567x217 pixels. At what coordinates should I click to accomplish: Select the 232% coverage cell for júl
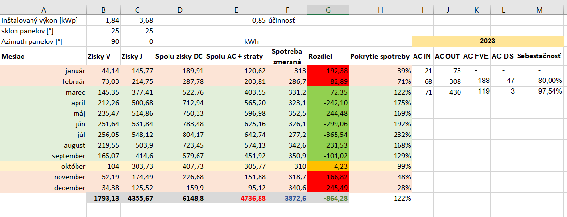click(x=380, y=135)
